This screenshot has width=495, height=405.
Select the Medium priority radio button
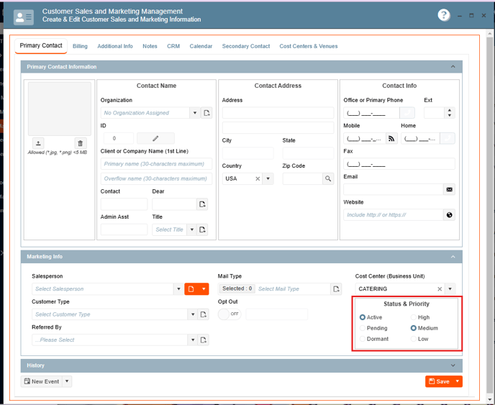pos(413,328)
